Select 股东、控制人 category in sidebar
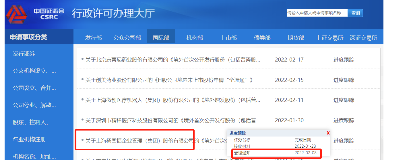The height and width of the screenshot is (160, 411). click(x=34, y=123)
